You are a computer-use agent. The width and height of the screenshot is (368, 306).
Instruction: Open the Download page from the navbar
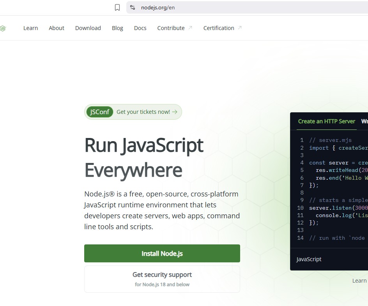[x=88, y=28]
